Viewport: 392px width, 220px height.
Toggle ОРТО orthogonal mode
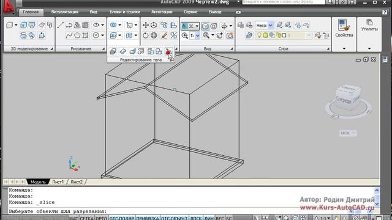[102, 218]
